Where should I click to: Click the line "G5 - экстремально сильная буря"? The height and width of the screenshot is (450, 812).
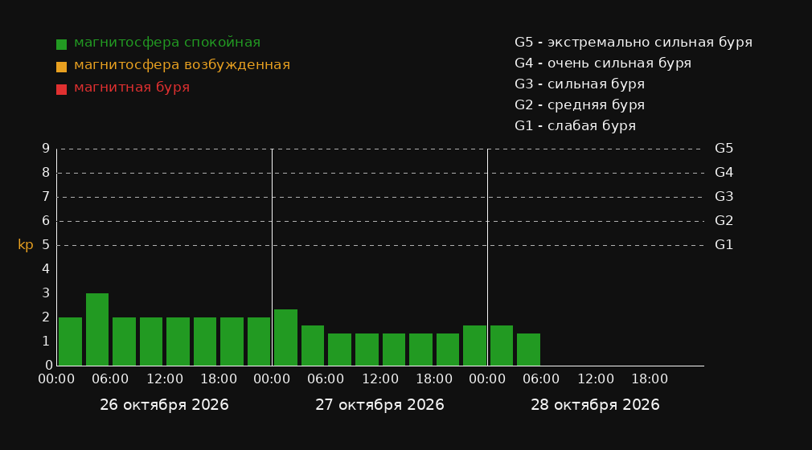tap(634, 43)
